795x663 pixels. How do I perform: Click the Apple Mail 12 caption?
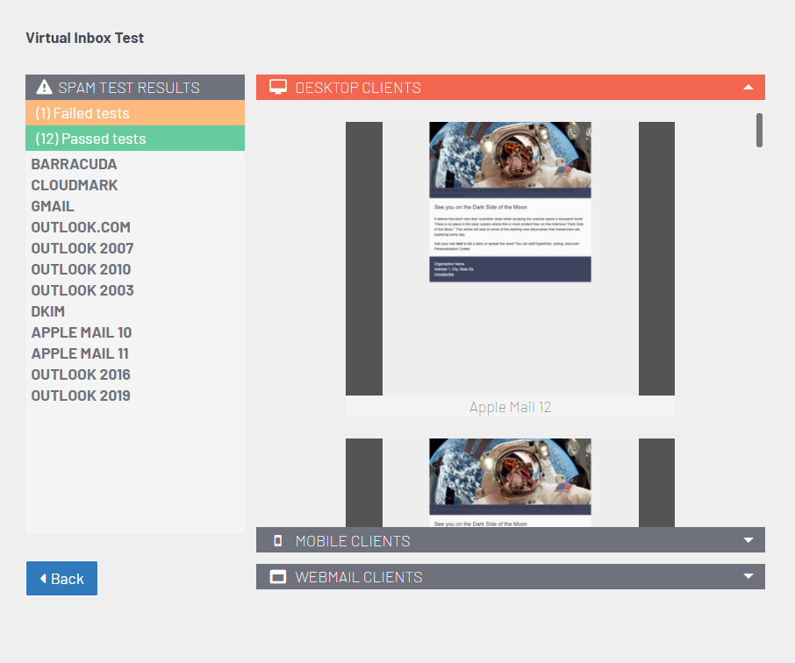click(510, 407)
